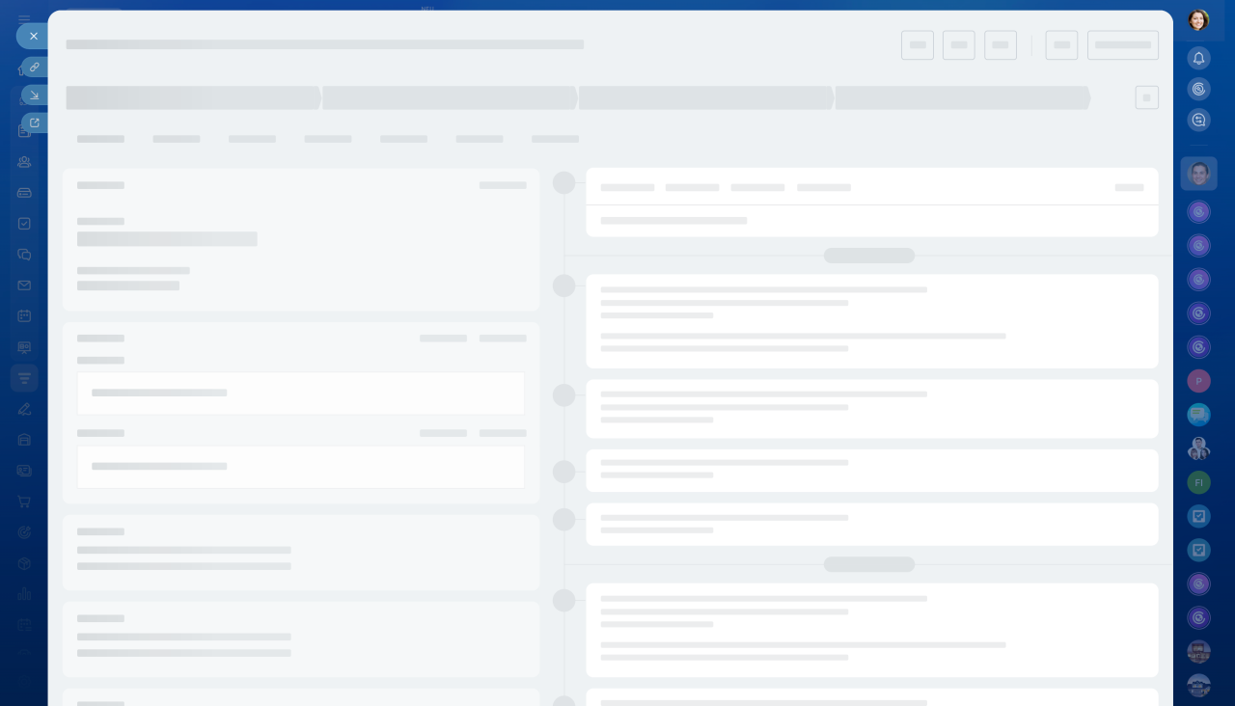
Task: Open the pink "P" chat avatar
Action: pos(1198,381)
